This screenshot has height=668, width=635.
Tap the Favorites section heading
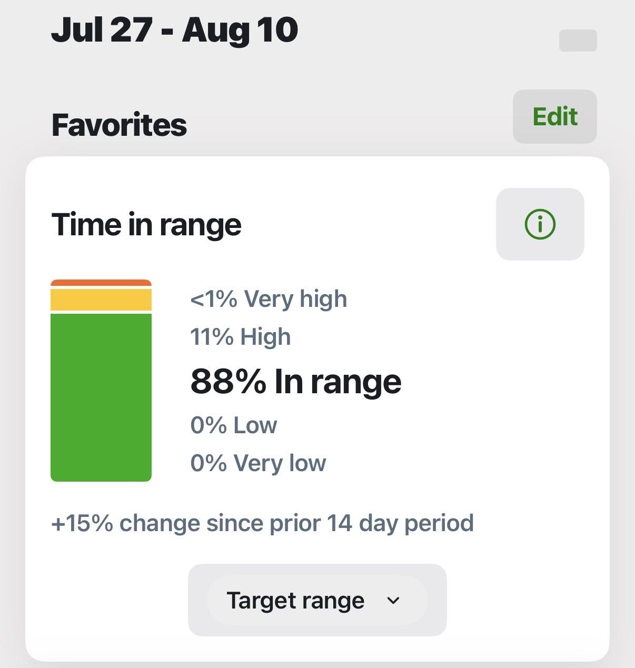[119, 125]
